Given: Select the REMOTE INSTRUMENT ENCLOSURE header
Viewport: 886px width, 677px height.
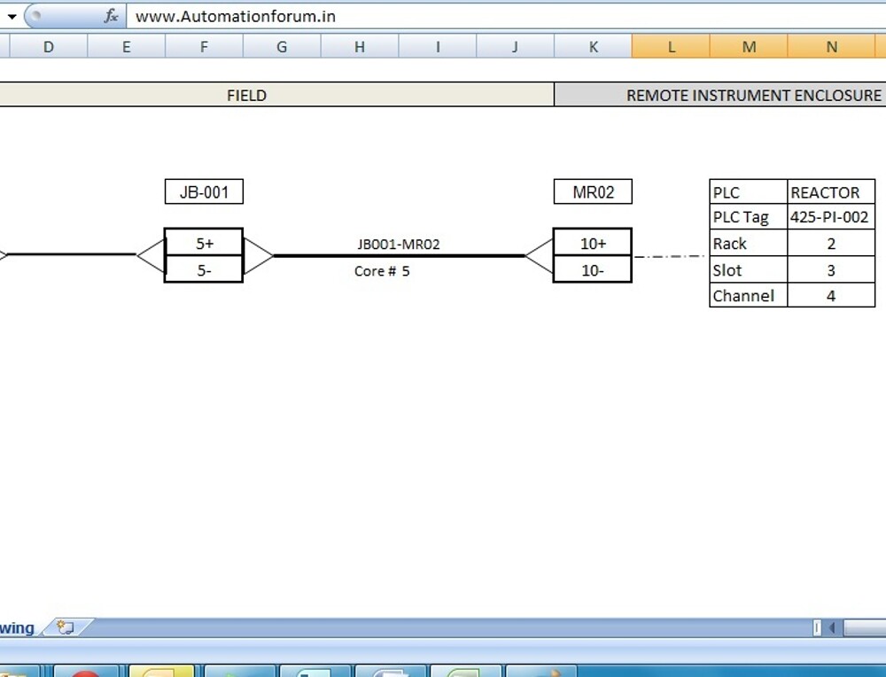Looking at the screenshot, I should point(754,95).
